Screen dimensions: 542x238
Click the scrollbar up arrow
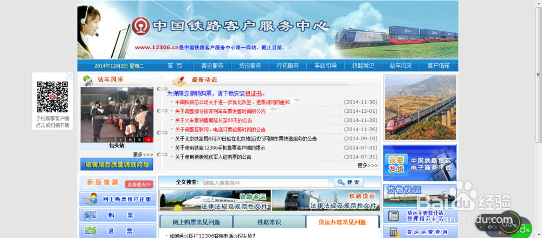[x=539, y=3]
